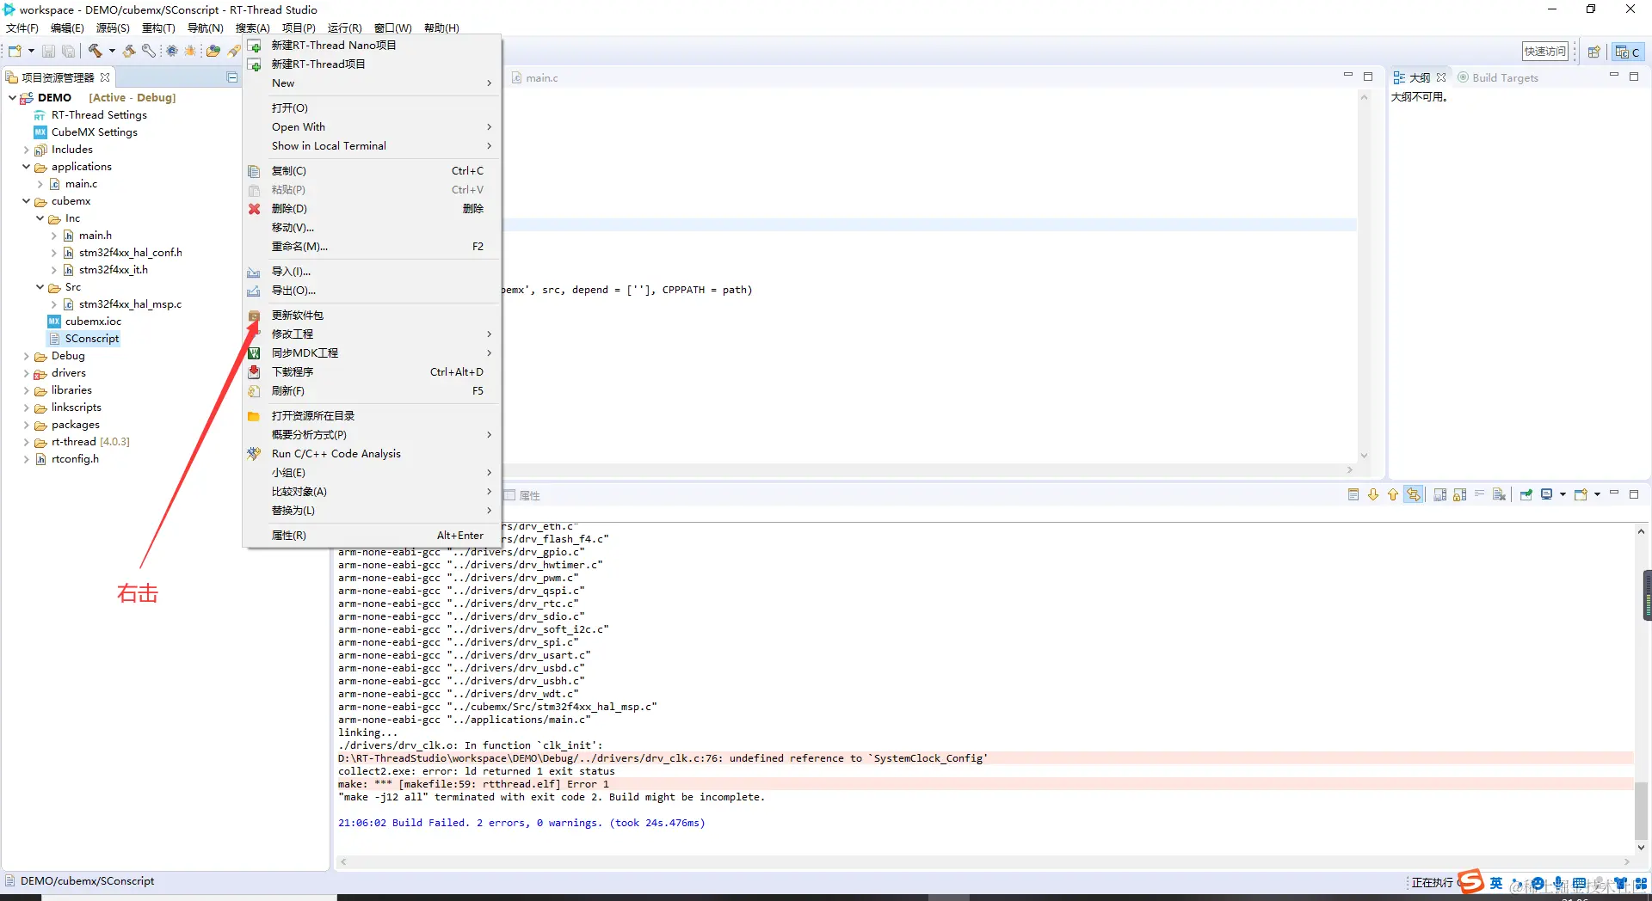Choose 新建RT-Thread Nano项目 from context menu
The width and height of the screenshot is (1652, 901).
click(x=372, y=46)
